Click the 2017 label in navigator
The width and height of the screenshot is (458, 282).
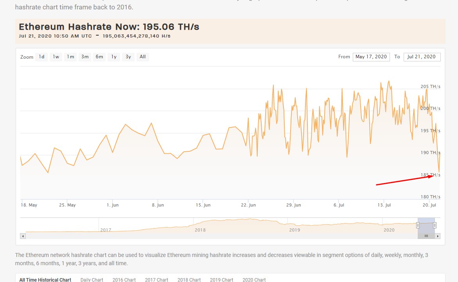click(x=106, y=230)
